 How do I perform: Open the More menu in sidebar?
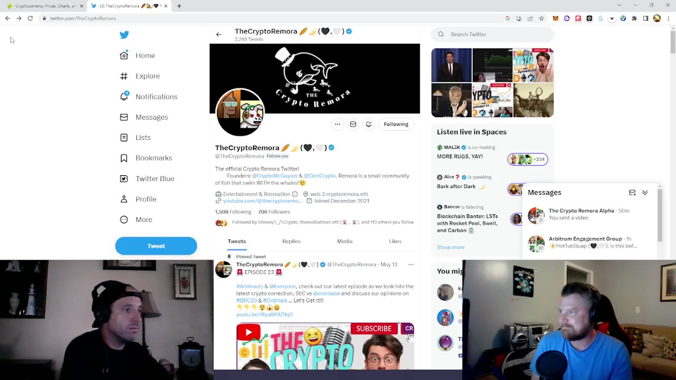tap(136, 220)
